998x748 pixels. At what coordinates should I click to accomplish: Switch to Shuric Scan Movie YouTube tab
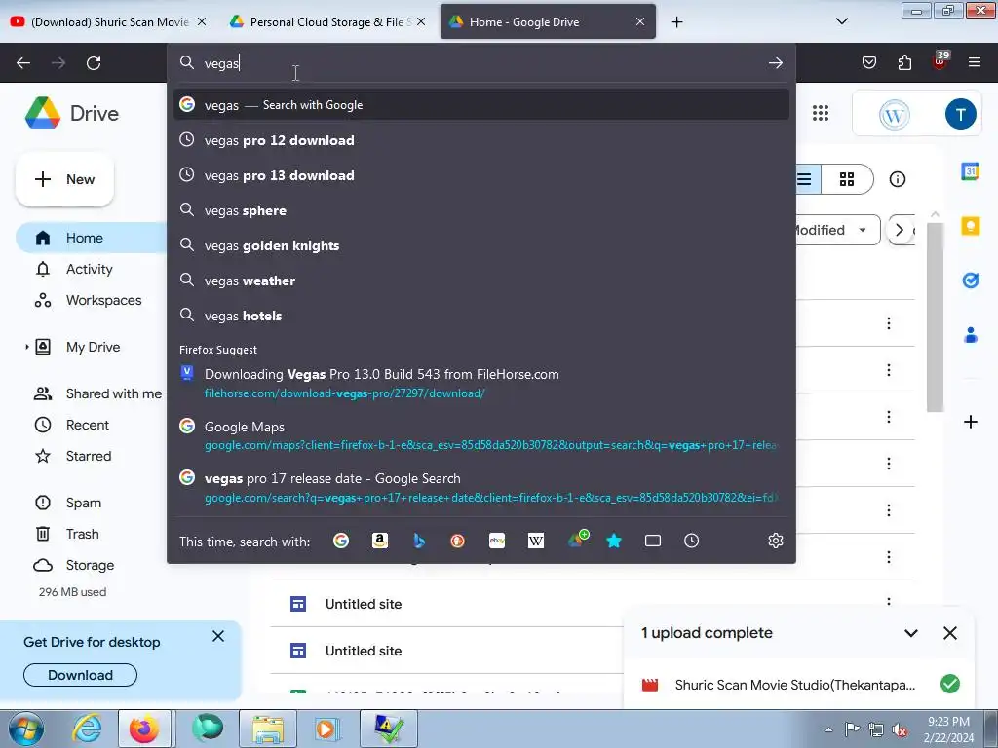pos(108,21)
